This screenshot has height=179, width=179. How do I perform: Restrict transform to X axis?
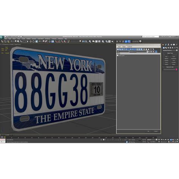point(117,41)
